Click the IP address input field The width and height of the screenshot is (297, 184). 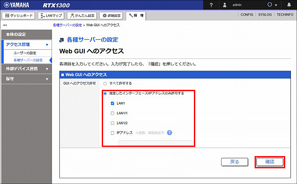click(155, 143)
